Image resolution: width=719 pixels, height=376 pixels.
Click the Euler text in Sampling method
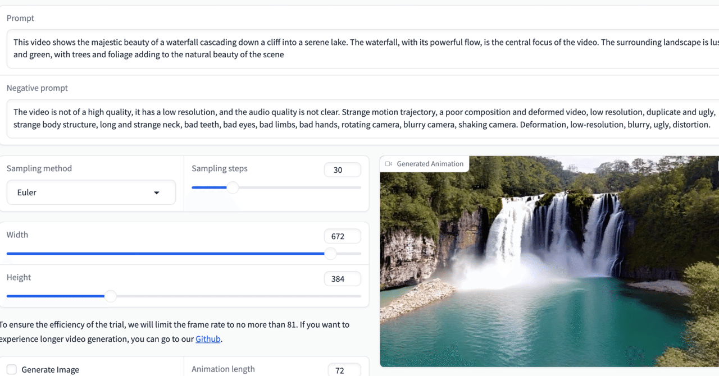tap(27, 192)
